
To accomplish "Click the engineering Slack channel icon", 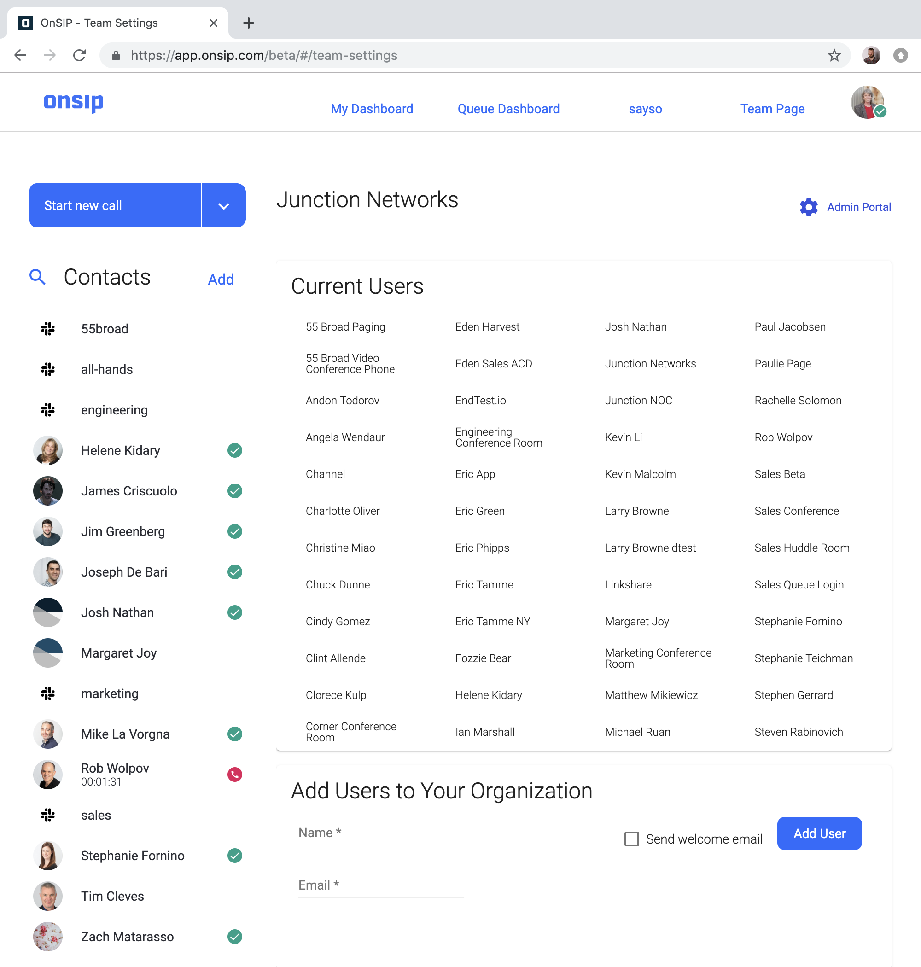I will pyautogui.click(x=47, y=410).
